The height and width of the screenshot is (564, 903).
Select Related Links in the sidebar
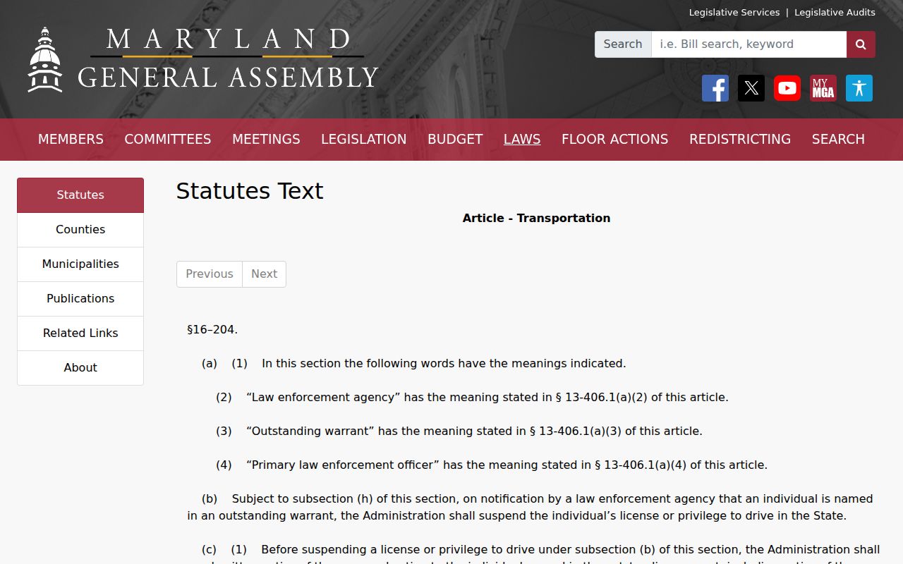click(80, 333)
